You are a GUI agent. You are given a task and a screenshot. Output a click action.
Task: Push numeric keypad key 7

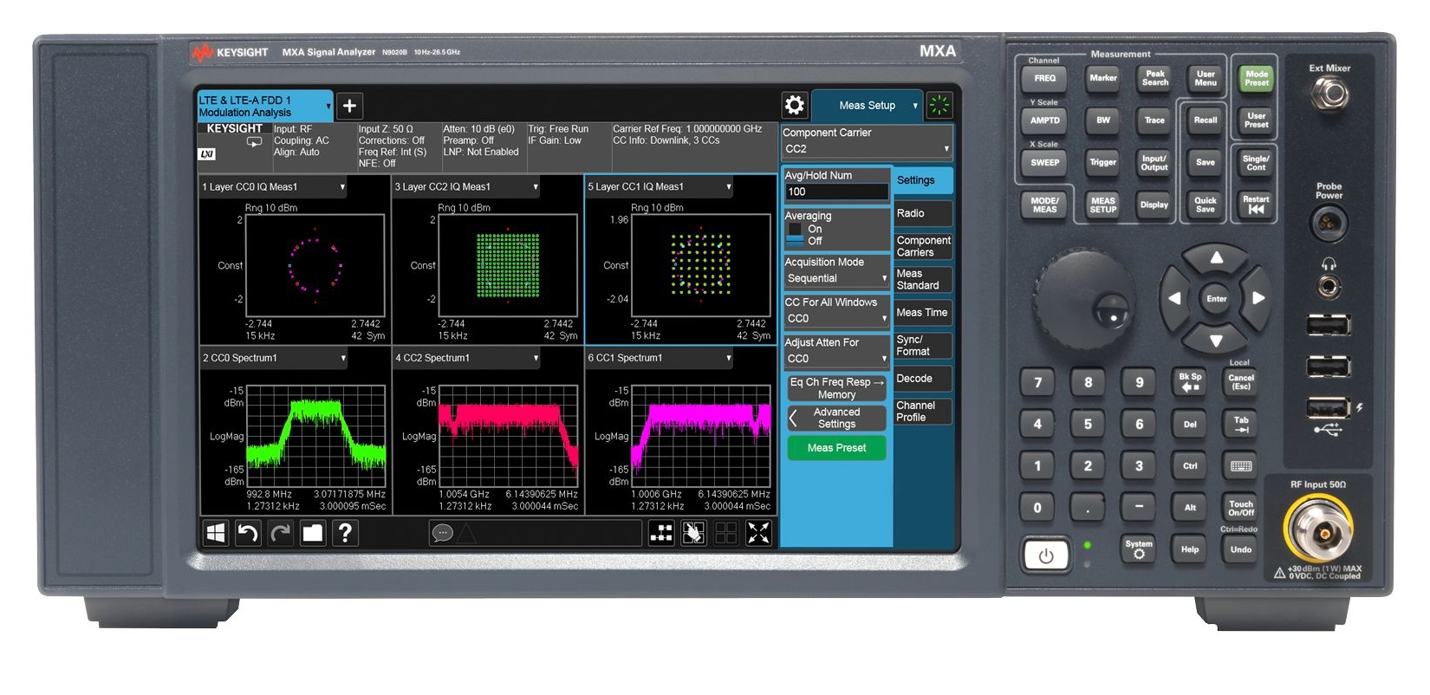pyautogui.click(x=1037, y=382)
